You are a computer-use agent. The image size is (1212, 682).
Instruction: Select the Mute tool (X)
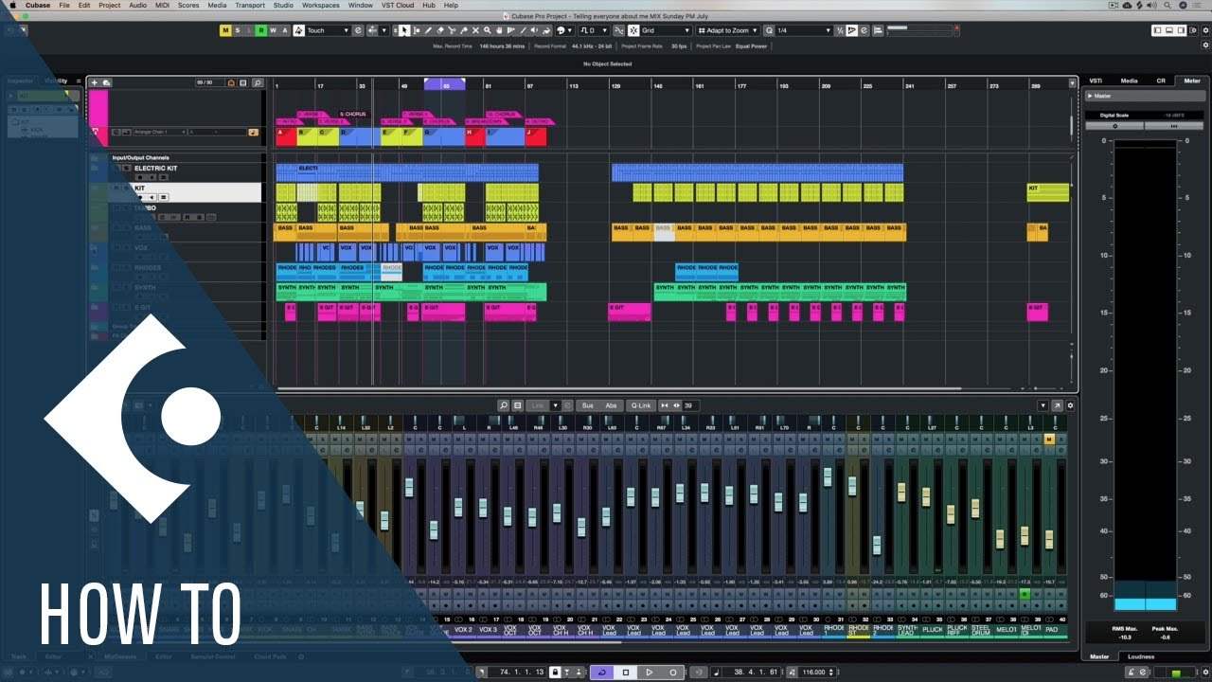tap(475, 30)
